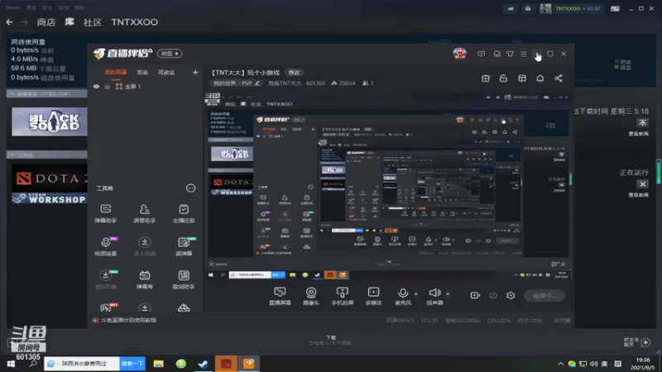
Task: Add a new scene with the plus button
Action: (x=195, y=73)
